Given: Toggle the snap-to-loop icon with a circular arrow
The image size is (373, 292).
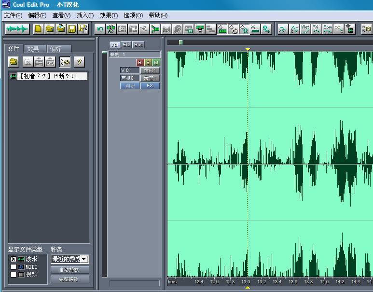Looking at the screenshot, I should (233, 29).
